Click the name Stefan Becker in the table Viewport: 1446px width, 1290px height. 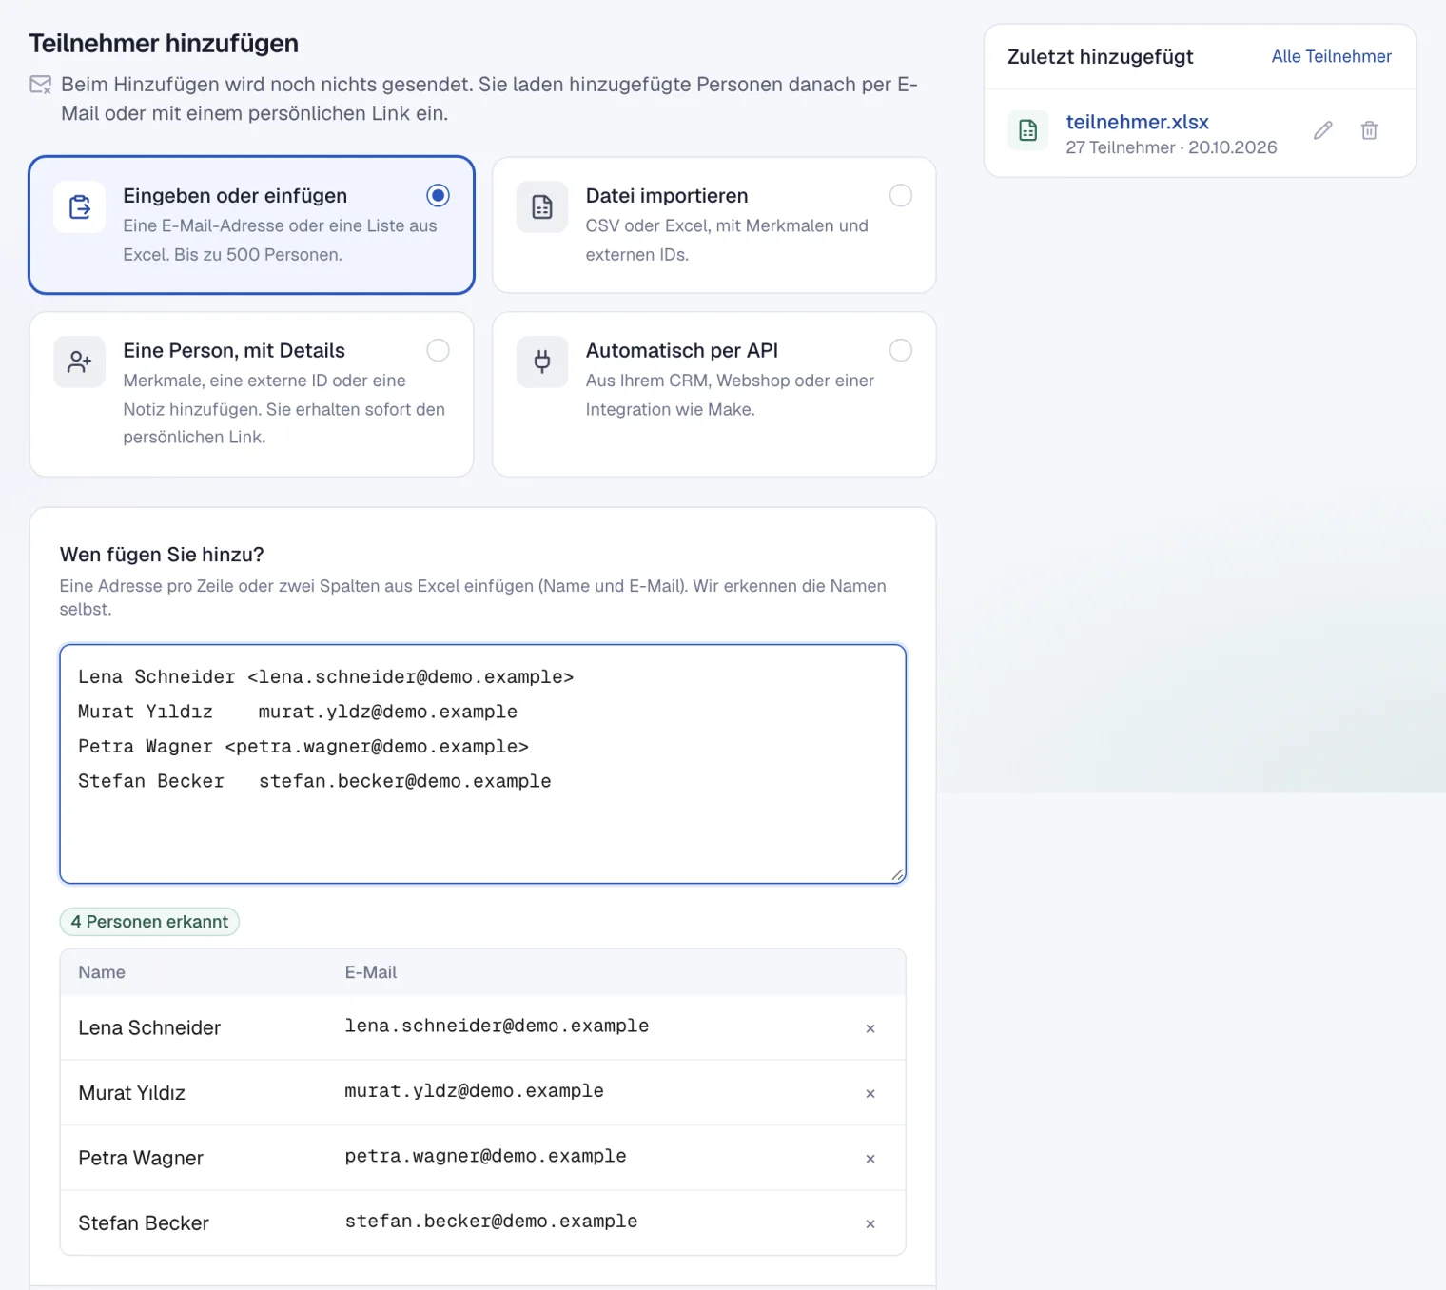144,1222
